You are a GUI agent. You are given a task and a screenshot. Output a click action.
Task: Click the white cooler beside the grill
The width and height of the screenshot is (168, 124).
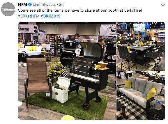coord(61,90)
